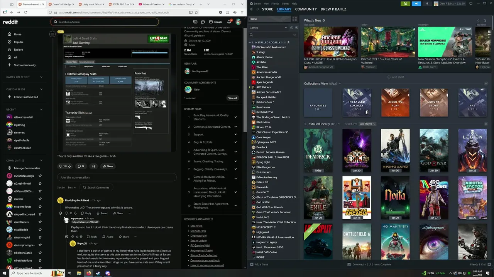Screen dimensions: 494x277
Task: Star r/AskReddit community
Action: (x=40, y=230)
